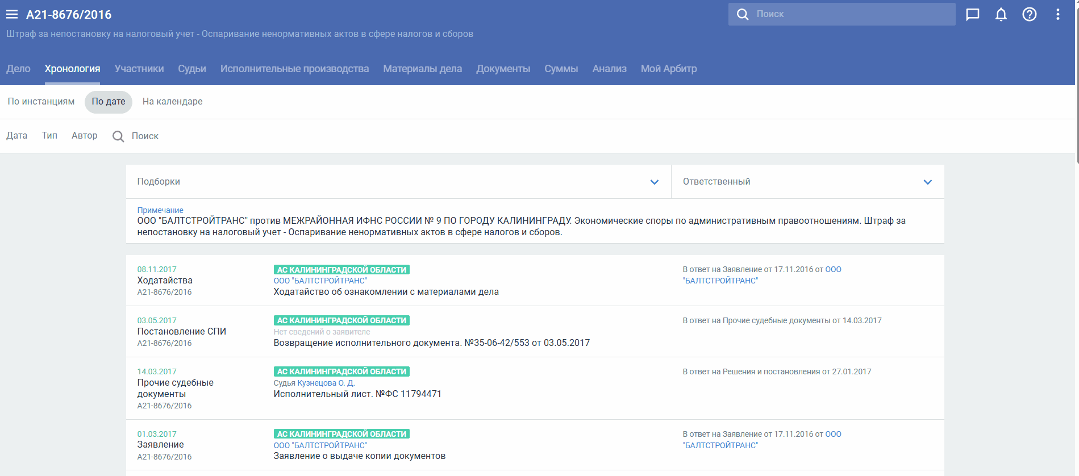Viewport: 1079px width, 476px height.
Task: Open the three-dot more options menu
Action: (1058, 14)
